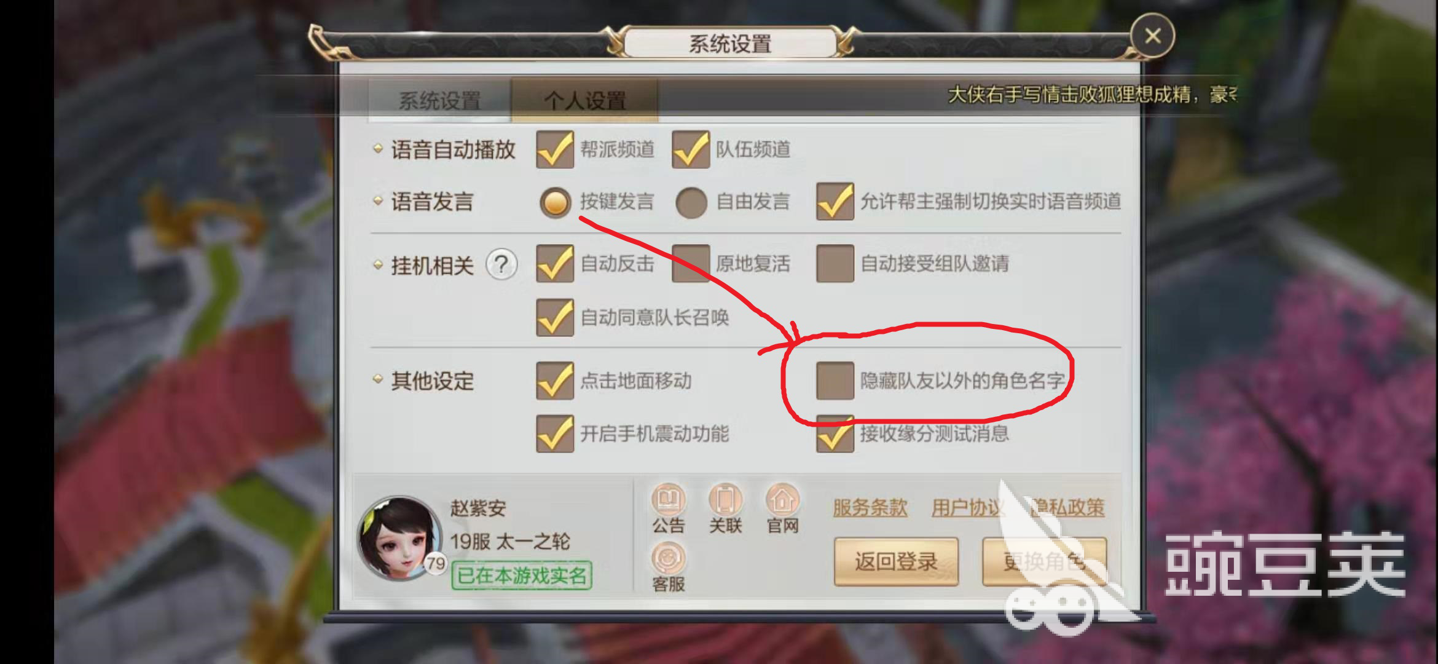Switch to the 系统设置 tab
Screen dimensions: 1438x664
point(439,100)
